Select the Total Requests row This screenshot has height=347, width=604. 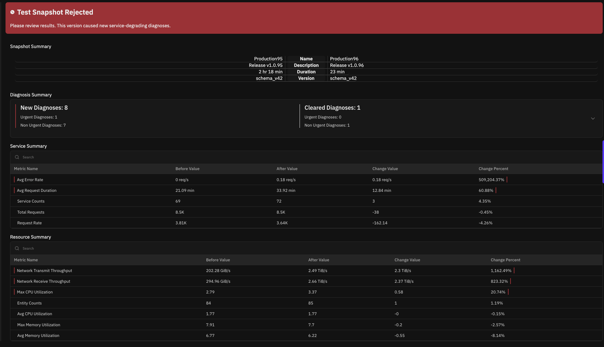[306, 212]
